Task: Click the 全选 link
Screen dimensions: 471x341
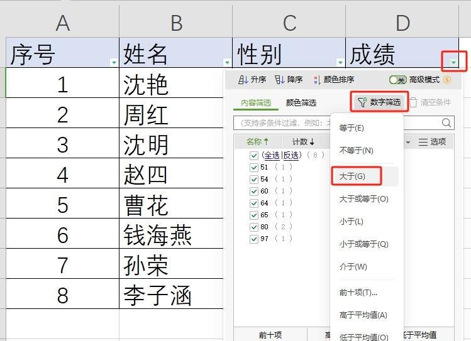Action: (x=272, y=155)
